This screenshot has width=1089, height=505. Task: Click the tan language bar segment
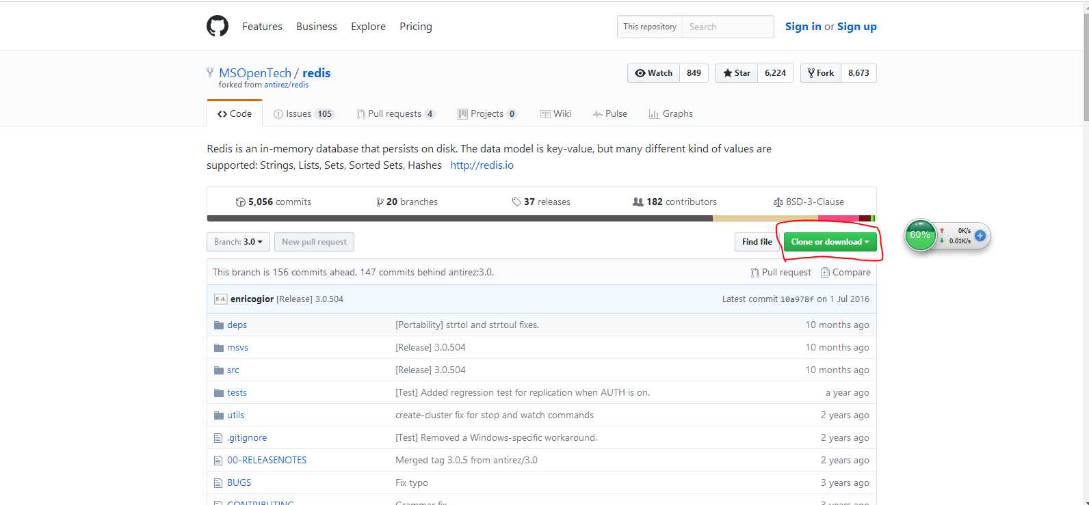(765, 219)
